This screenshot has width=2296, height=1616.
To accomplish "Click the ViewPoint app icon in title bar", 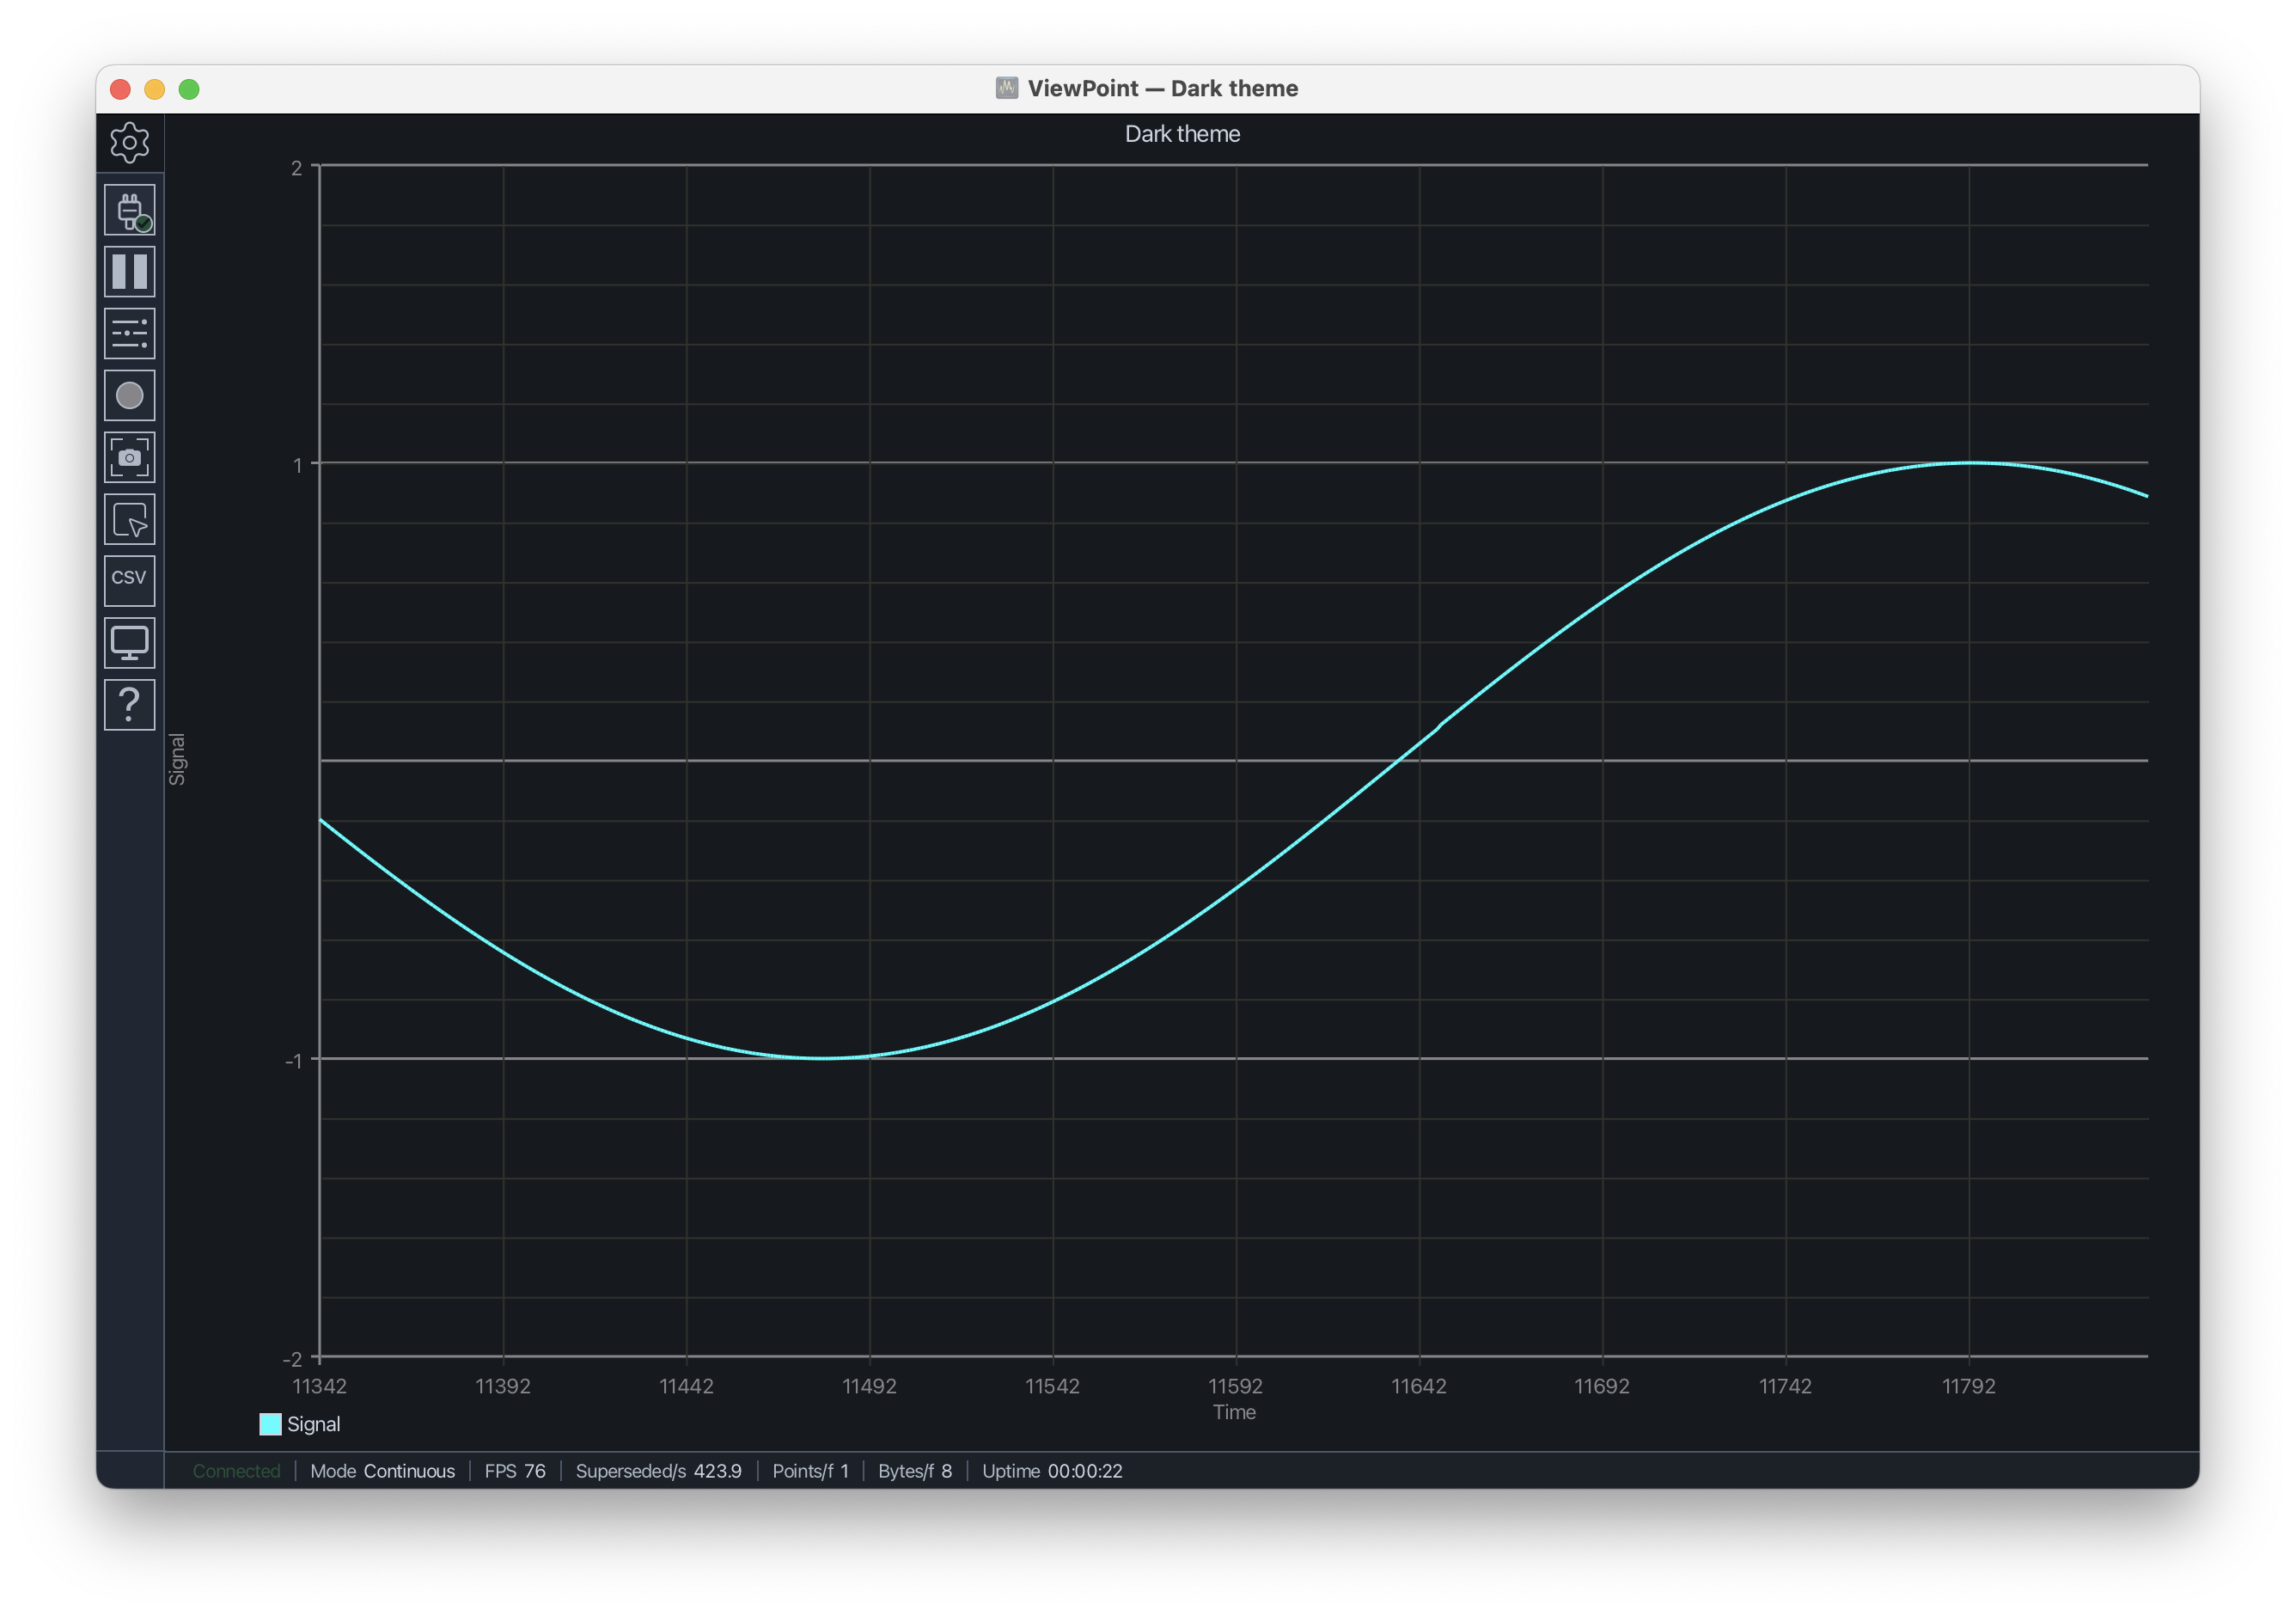I will point(1007,88).
